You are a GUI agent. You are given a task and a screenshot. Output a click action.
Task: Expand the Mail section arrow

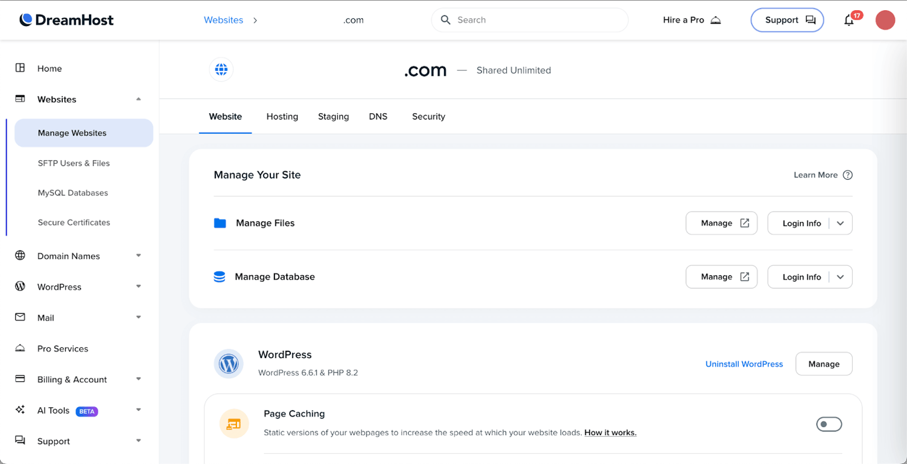tap(138, 317)
